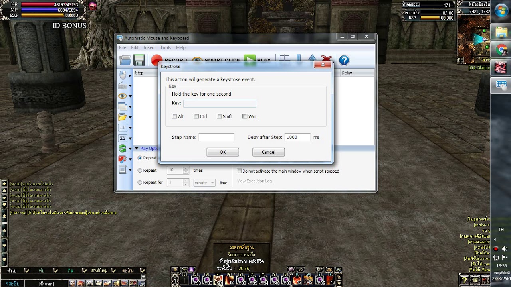
Task: Select the Repeat times radio button
Action: (140, 170)
